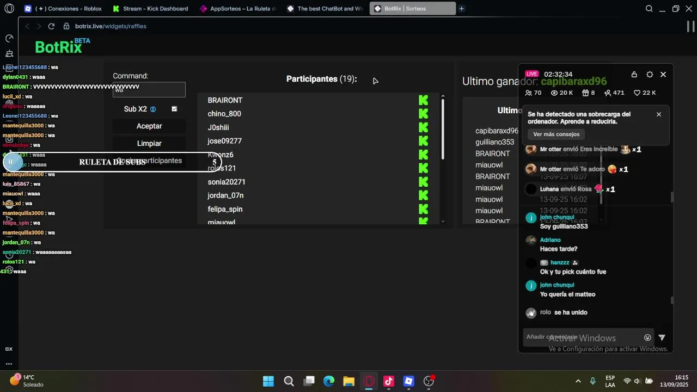Click the lock icon on live overlay
The width and height of the screenshot is (697, 392).
pos(634,75)
